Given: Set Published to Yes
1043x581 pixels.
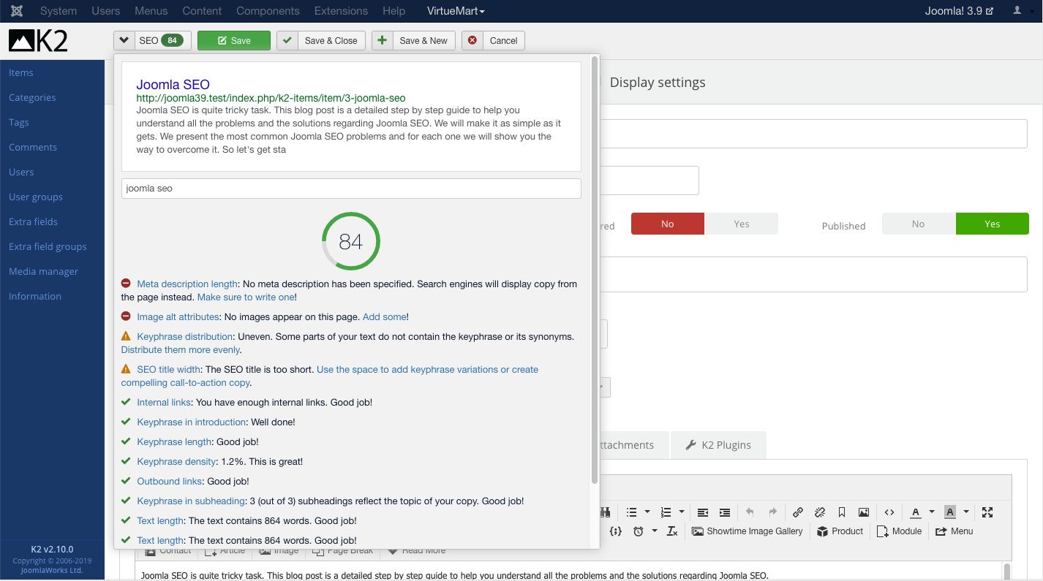Looking at the screenshot, I should [x=993, y=224].
